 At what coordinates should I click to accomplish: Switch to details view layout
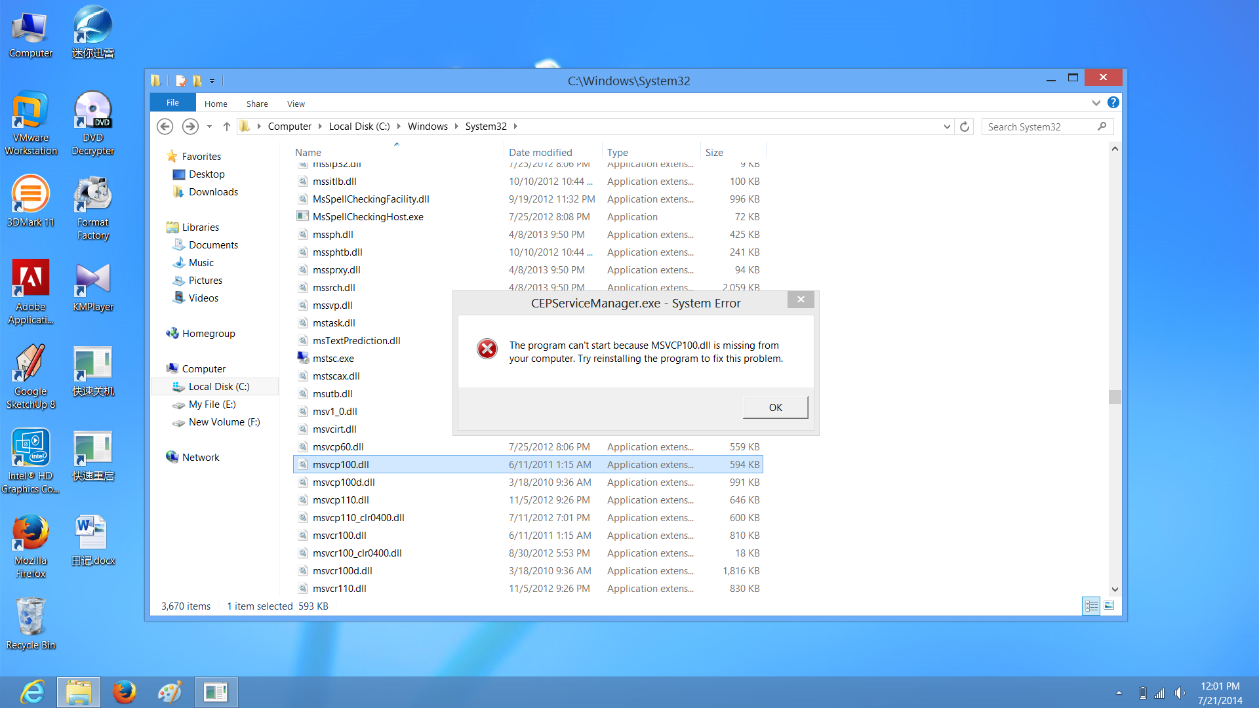click(x=1091, y=606)
